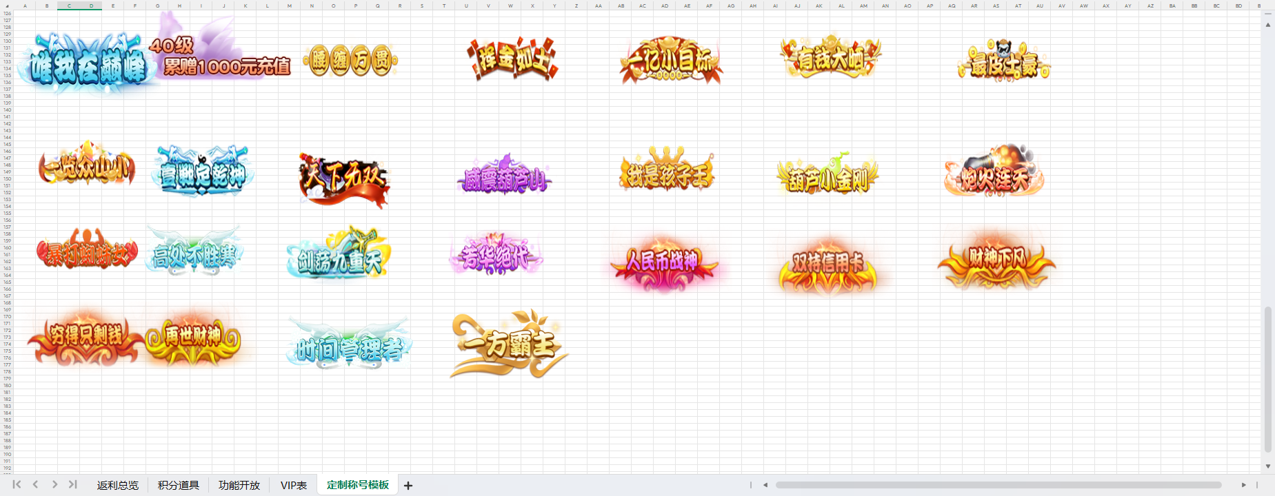This screenshot has height=496, width=1275.
Task: Click the active 定制称号模板 sheet tab
Action: pyautogui.click(x=357, y=485)
